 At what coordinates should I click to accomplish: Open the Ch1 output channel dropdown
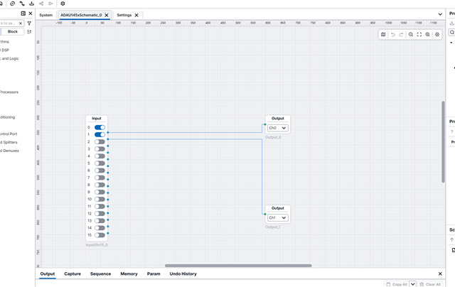click(278, 217)
